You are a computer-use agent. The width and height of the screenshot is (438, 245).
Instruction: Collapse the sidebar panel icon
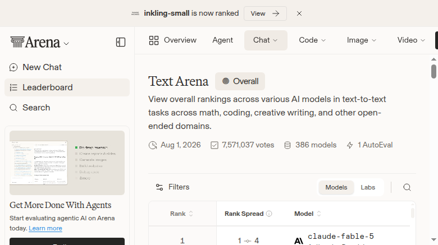[121, 42]
